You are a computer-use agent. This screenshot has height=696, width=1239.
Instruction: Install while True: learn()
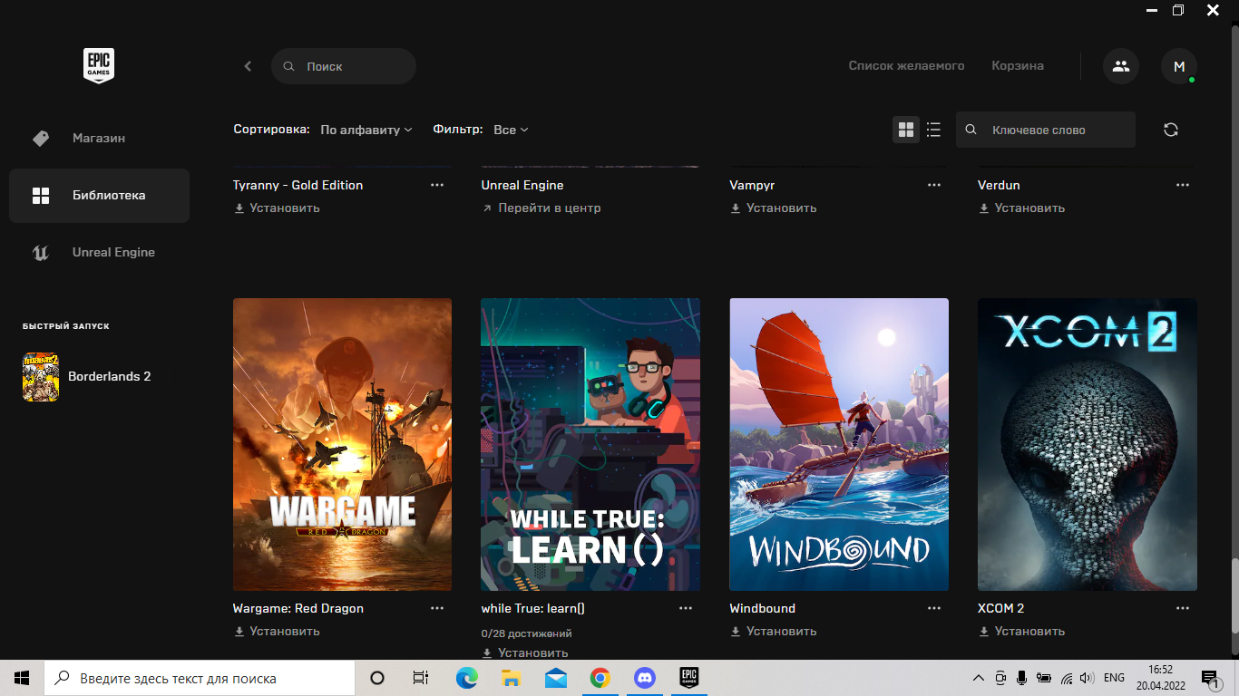click(525, 652)
